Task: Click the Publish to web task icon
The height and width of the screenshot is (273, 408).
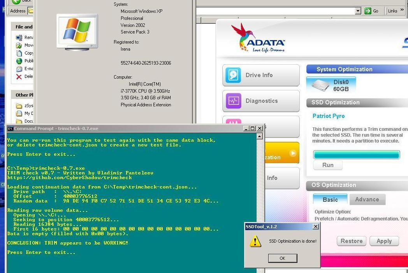Action: pos(19,61)
